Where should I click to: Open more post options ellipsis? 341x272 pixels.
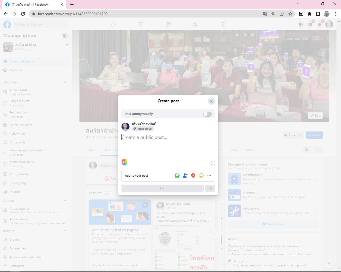click(209, 176)
